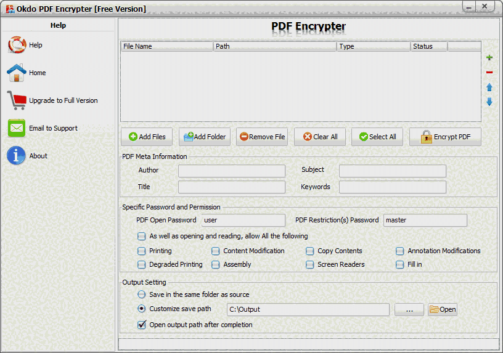Toggle the Fill in checkbox

tap(399, 264)
